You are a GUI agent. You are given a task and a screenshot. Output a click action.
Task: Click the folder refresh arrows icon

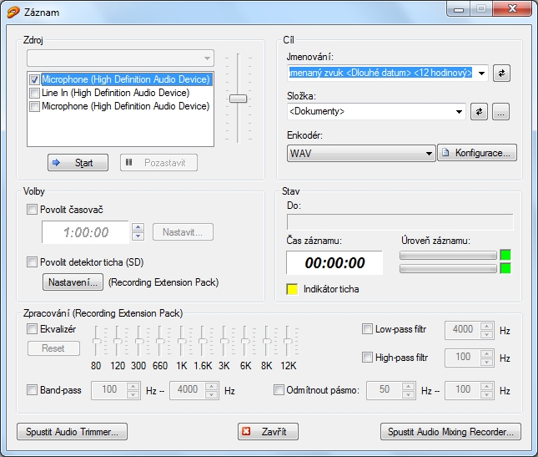(479, 112)
